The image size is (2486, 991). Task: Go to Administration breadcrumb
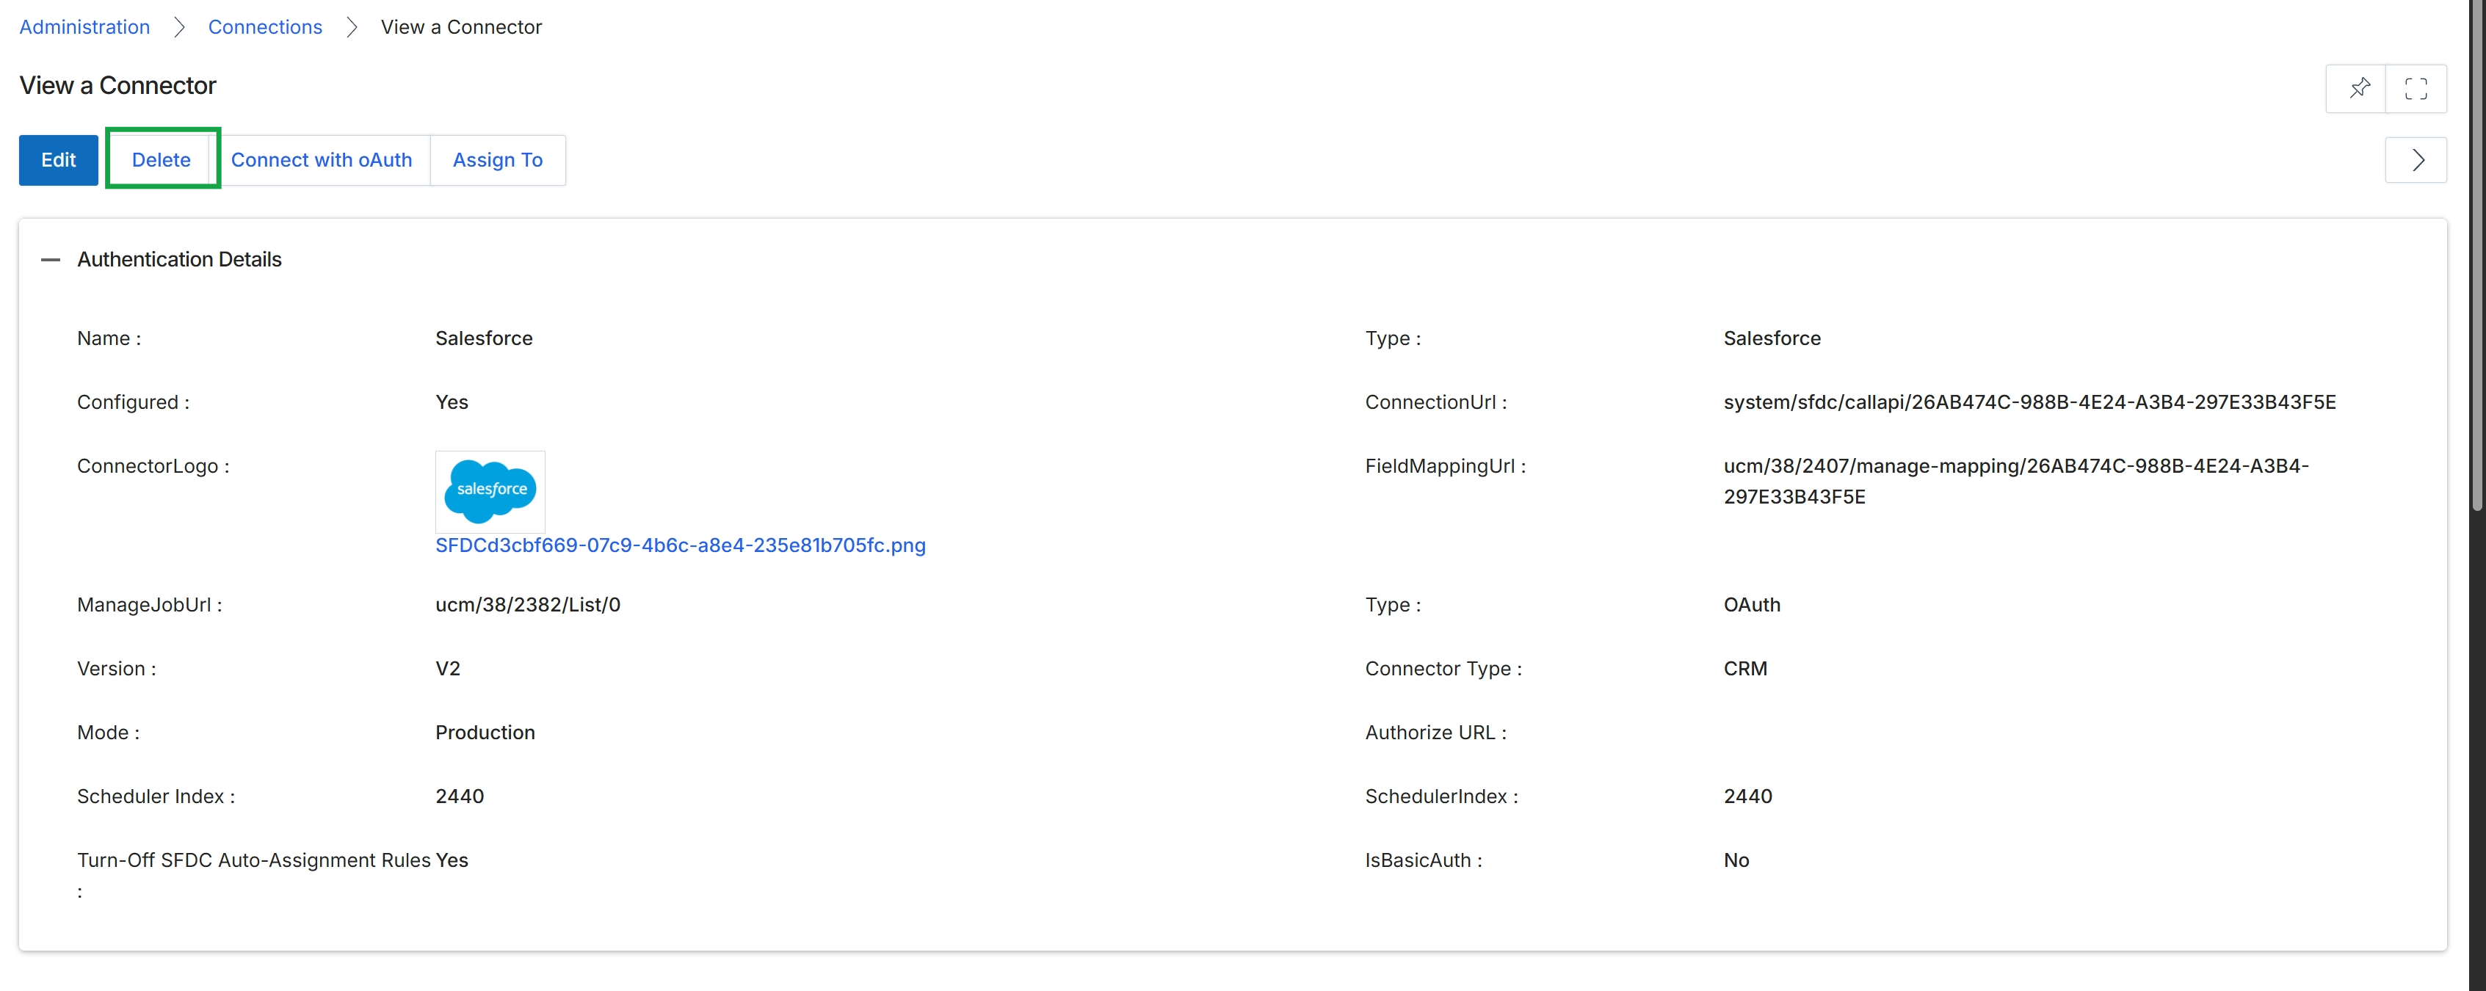point(85,27)
